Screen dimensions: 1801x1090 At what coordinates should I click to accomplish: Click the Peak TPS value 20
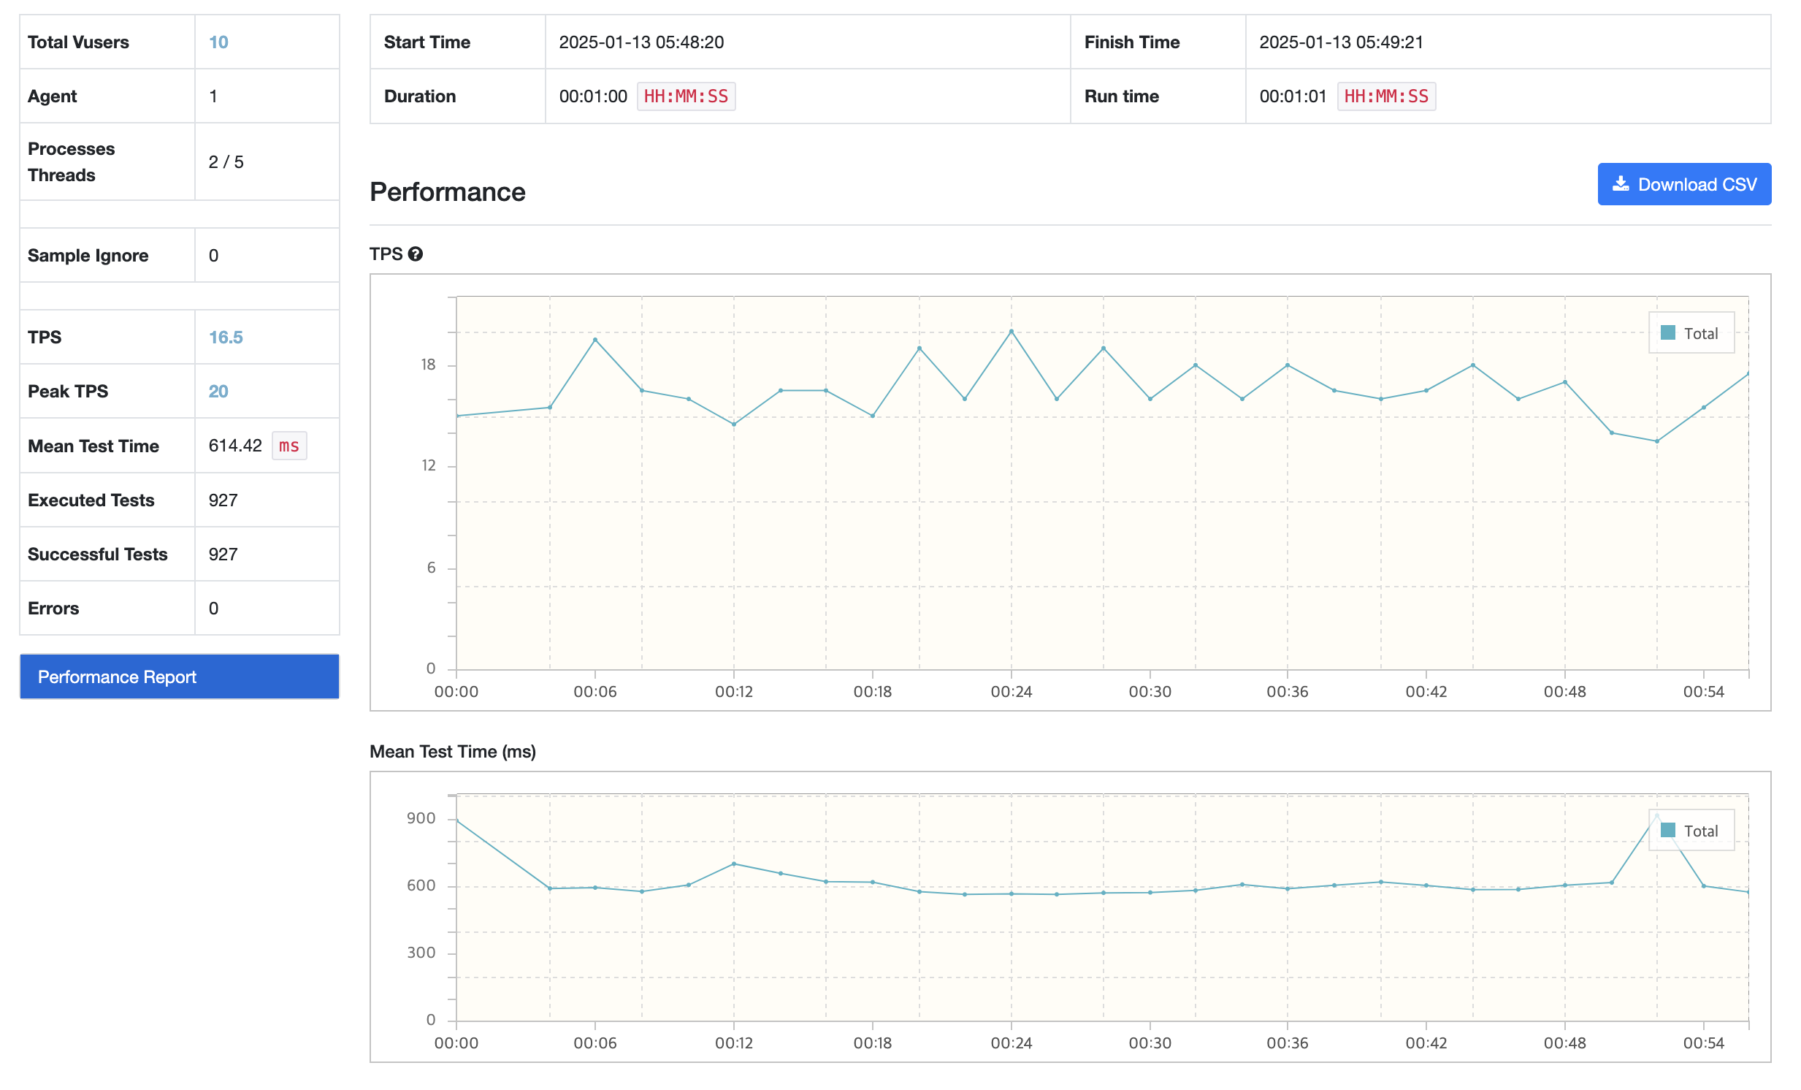(x=218, y=391)
